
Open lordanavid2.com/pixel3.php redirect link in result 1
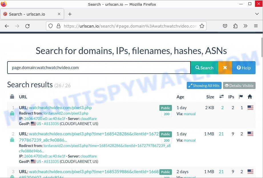pyautogui.click(x=66, y=113)
